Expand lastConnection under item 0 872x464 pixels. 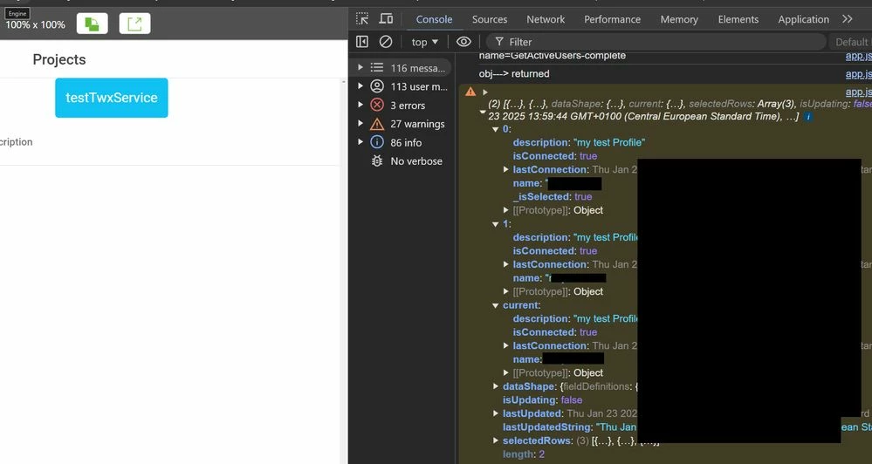[505, 169]
